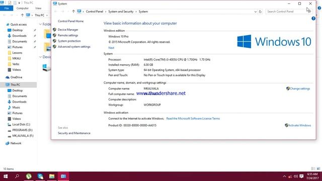Select Pictures under This PC
The image size is (322, 181).
(x=17, y=113)
